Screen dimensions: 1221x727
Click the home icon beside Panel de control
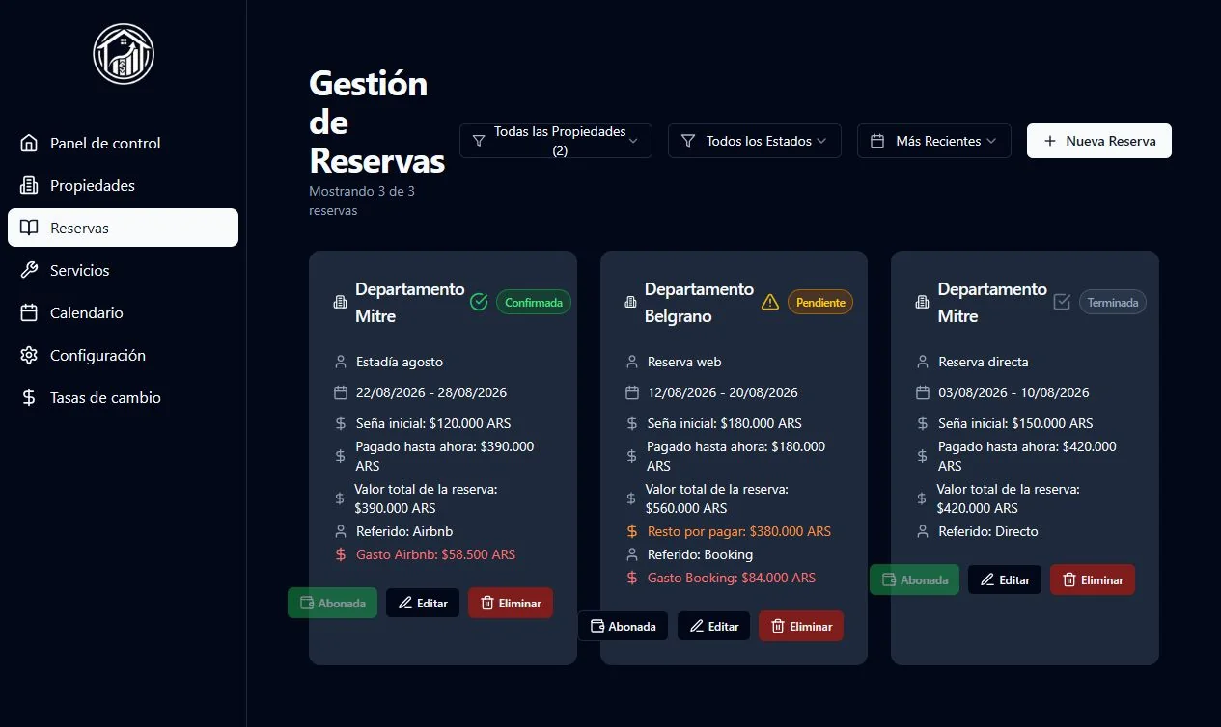(29, 143)
